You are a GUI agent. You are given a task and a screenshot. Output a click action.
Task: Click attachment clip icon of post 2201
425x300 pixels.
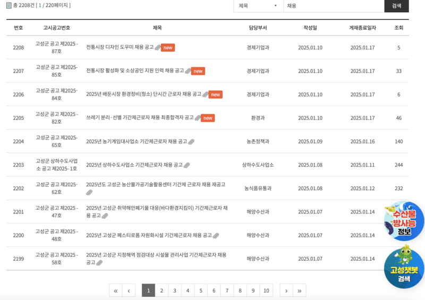pyautogui.click(x=105, y=216)
